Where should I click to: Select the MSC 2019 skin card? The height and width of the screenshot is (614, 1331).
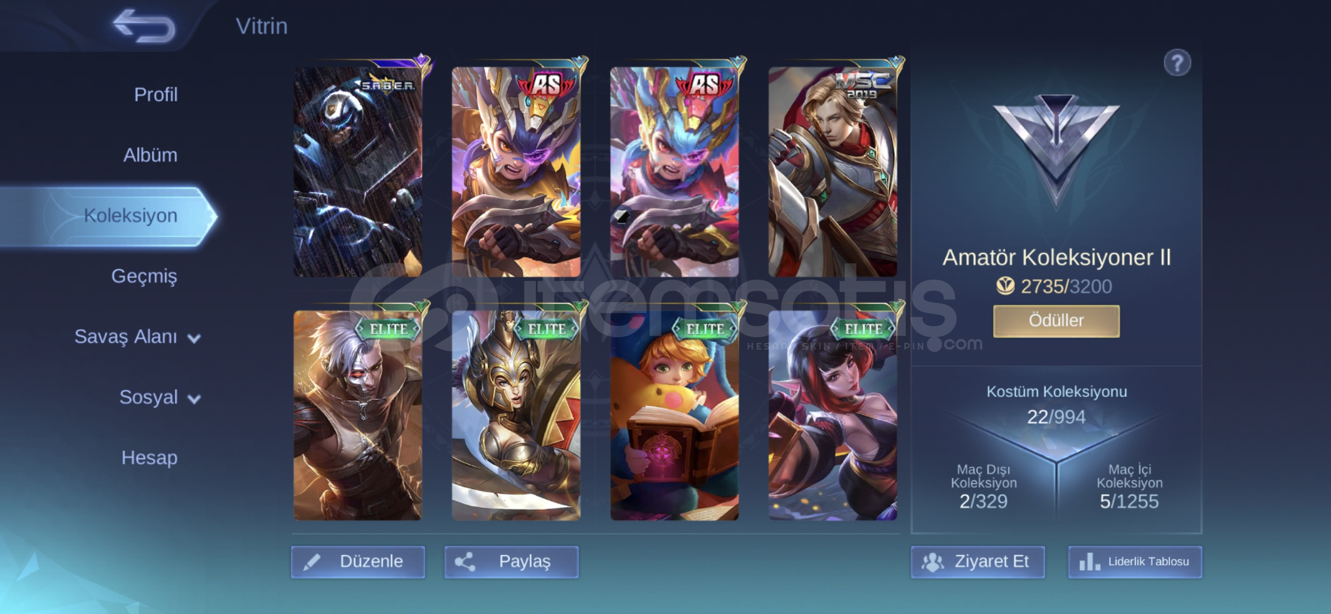(833, 171)
